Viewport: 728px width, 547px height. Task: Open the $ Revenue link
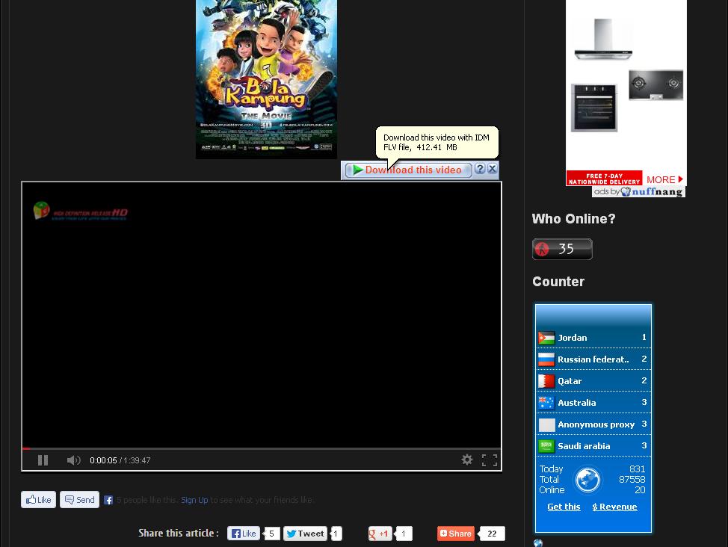[x=614, y=507]
